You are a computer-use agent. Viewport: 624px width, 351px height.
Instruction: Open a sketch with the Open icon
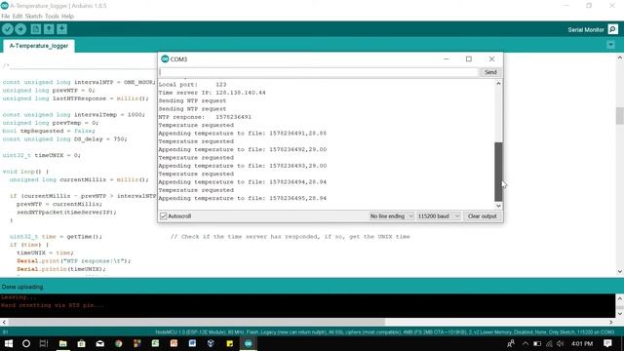[x=49, y=29]
